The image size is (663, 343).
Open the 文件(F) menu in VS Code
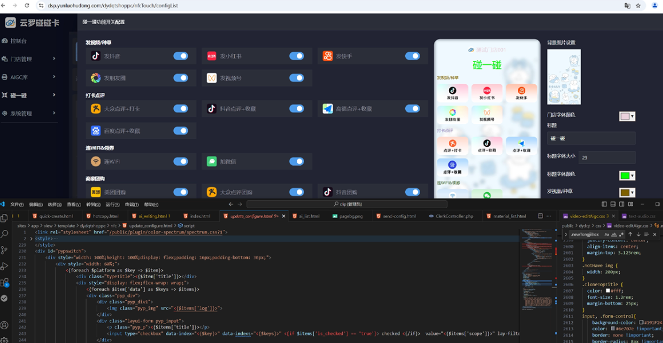pos(17,204)
